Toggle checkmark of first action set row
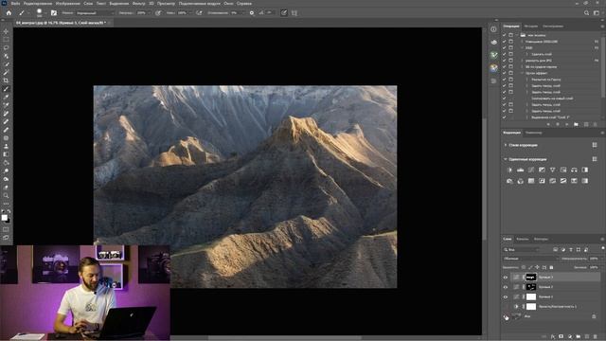The width and height of the screenshot is (606, 341). coord(504,35)
